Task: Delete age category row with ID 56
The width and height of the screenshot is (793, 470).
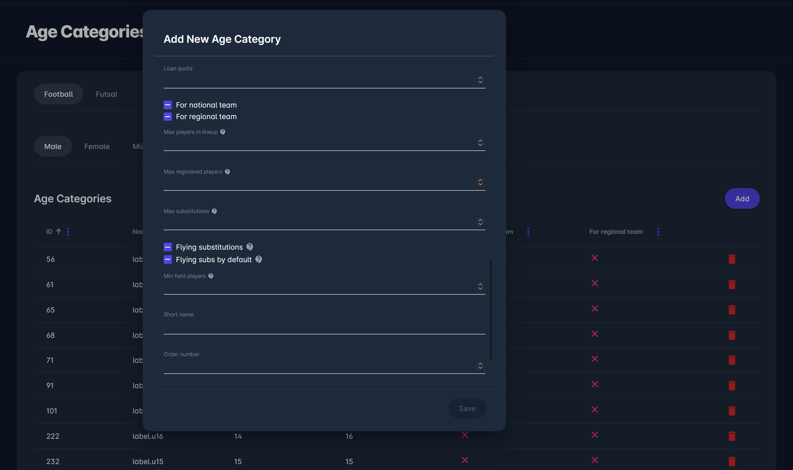Action: point(732,259)
